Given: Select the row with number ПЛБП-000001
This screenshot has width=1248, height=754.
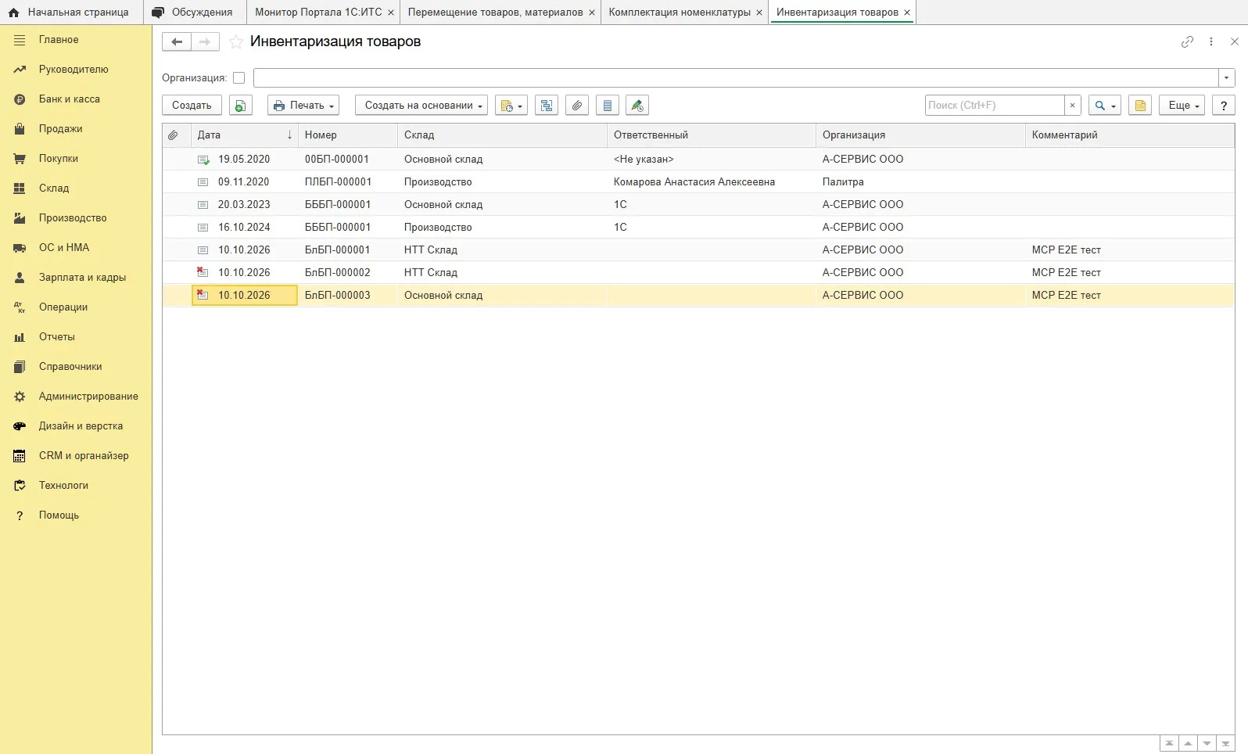Looking at the screenshot, I should [x=698, y=182].
